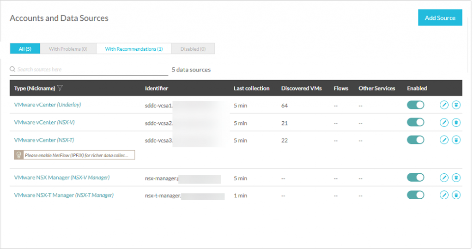Open the VMware vCenter (NSX-T) link
This screenshot has height=249, width=473.
point(44,140)
